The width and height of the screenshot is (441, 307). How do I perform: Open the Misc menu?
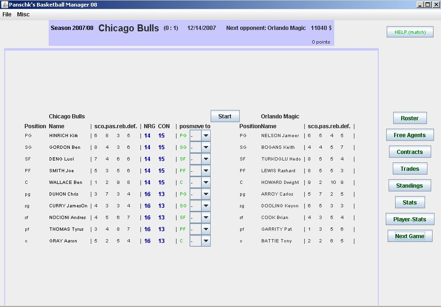(x=23, y=15)
